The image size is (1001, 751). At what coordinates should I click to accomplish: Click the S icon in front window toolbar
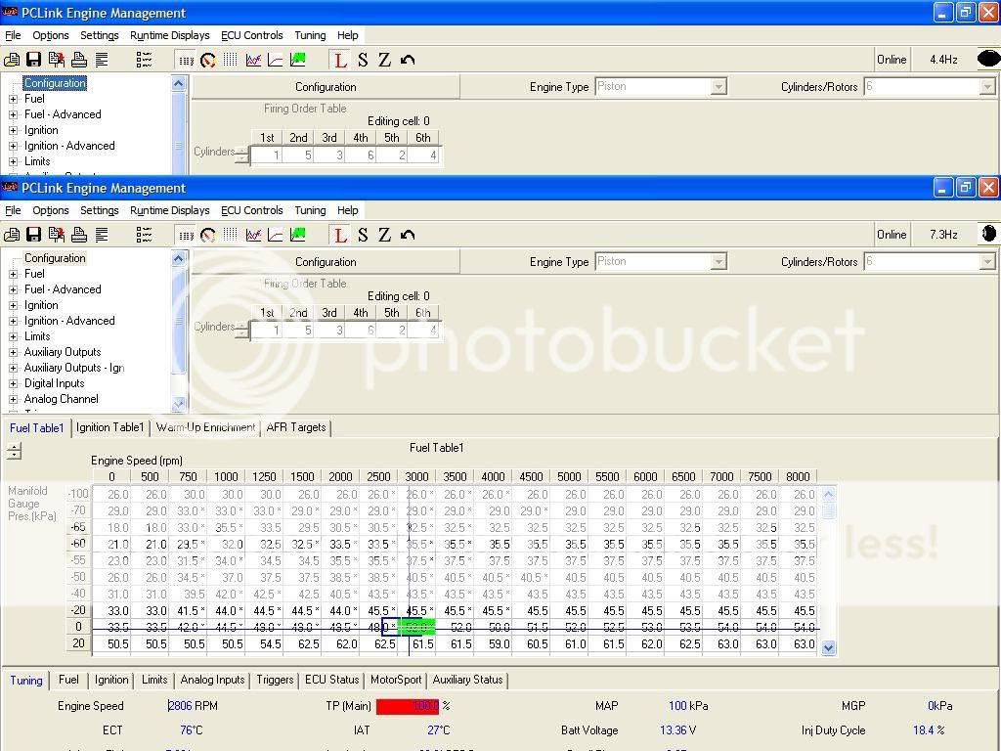pos(363,235)
